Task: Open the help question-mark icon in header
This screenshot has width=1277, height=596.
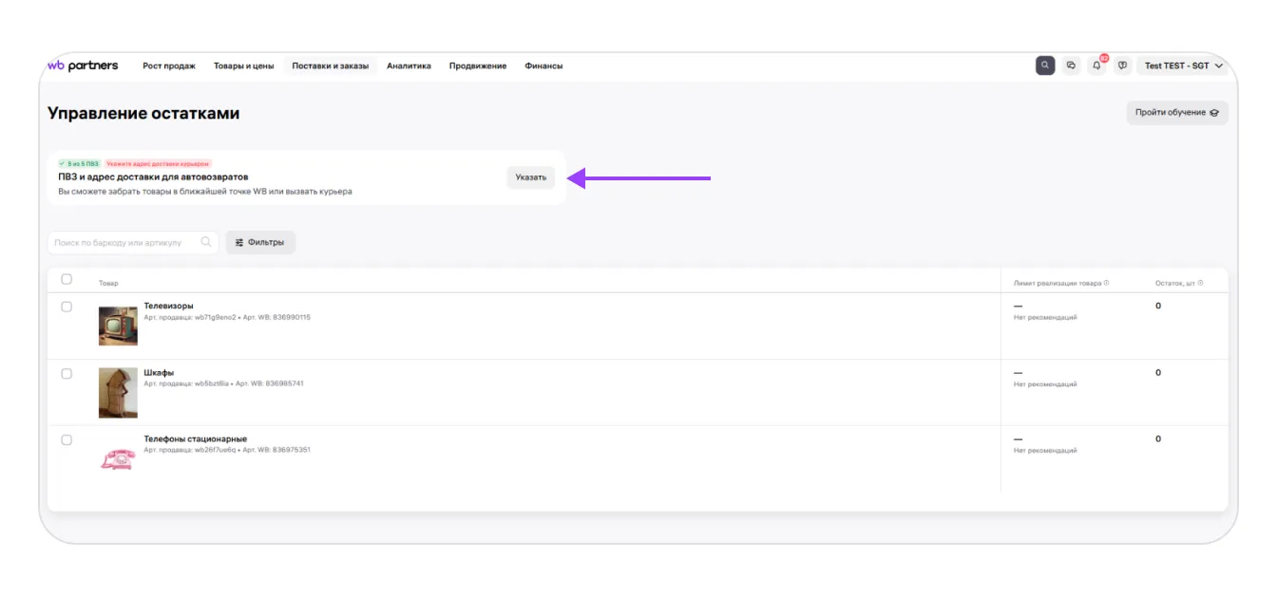Action: pyautogui.click(x=1122, y=65)
